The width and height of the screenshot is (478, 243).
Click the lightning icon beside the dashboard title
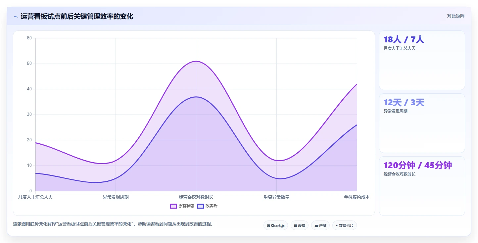click(x=16, y=17)
